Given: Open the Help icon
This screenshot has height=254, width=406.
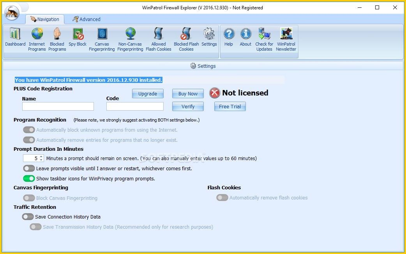Looking at the screenshot, I should click(229, 37).
